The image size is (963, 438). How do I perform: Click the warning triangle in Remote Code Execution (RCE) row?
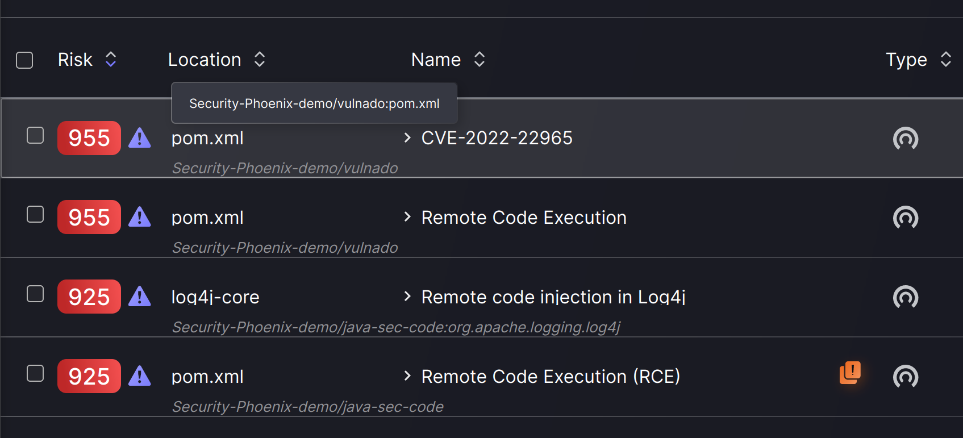(x=140, y=377)
